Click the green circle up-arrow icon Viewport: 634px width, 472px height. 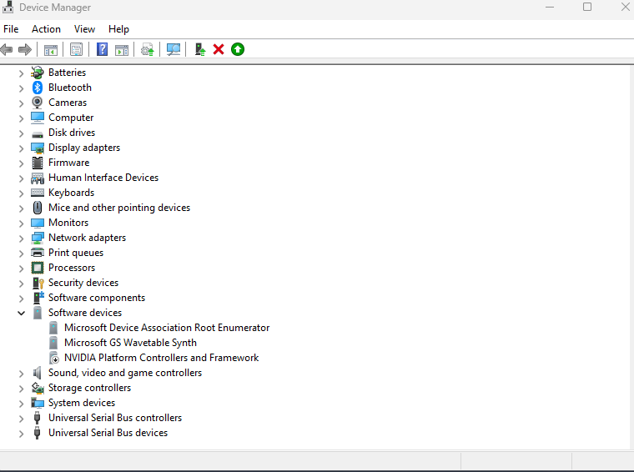(238, 49)
